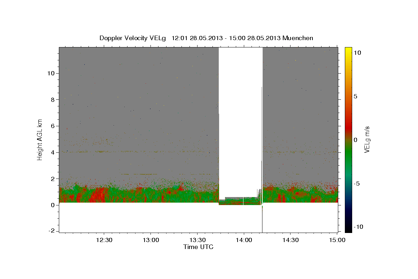Click the height axis label '8'
This screenshot has width=418, height=279.
coord(53,100)
